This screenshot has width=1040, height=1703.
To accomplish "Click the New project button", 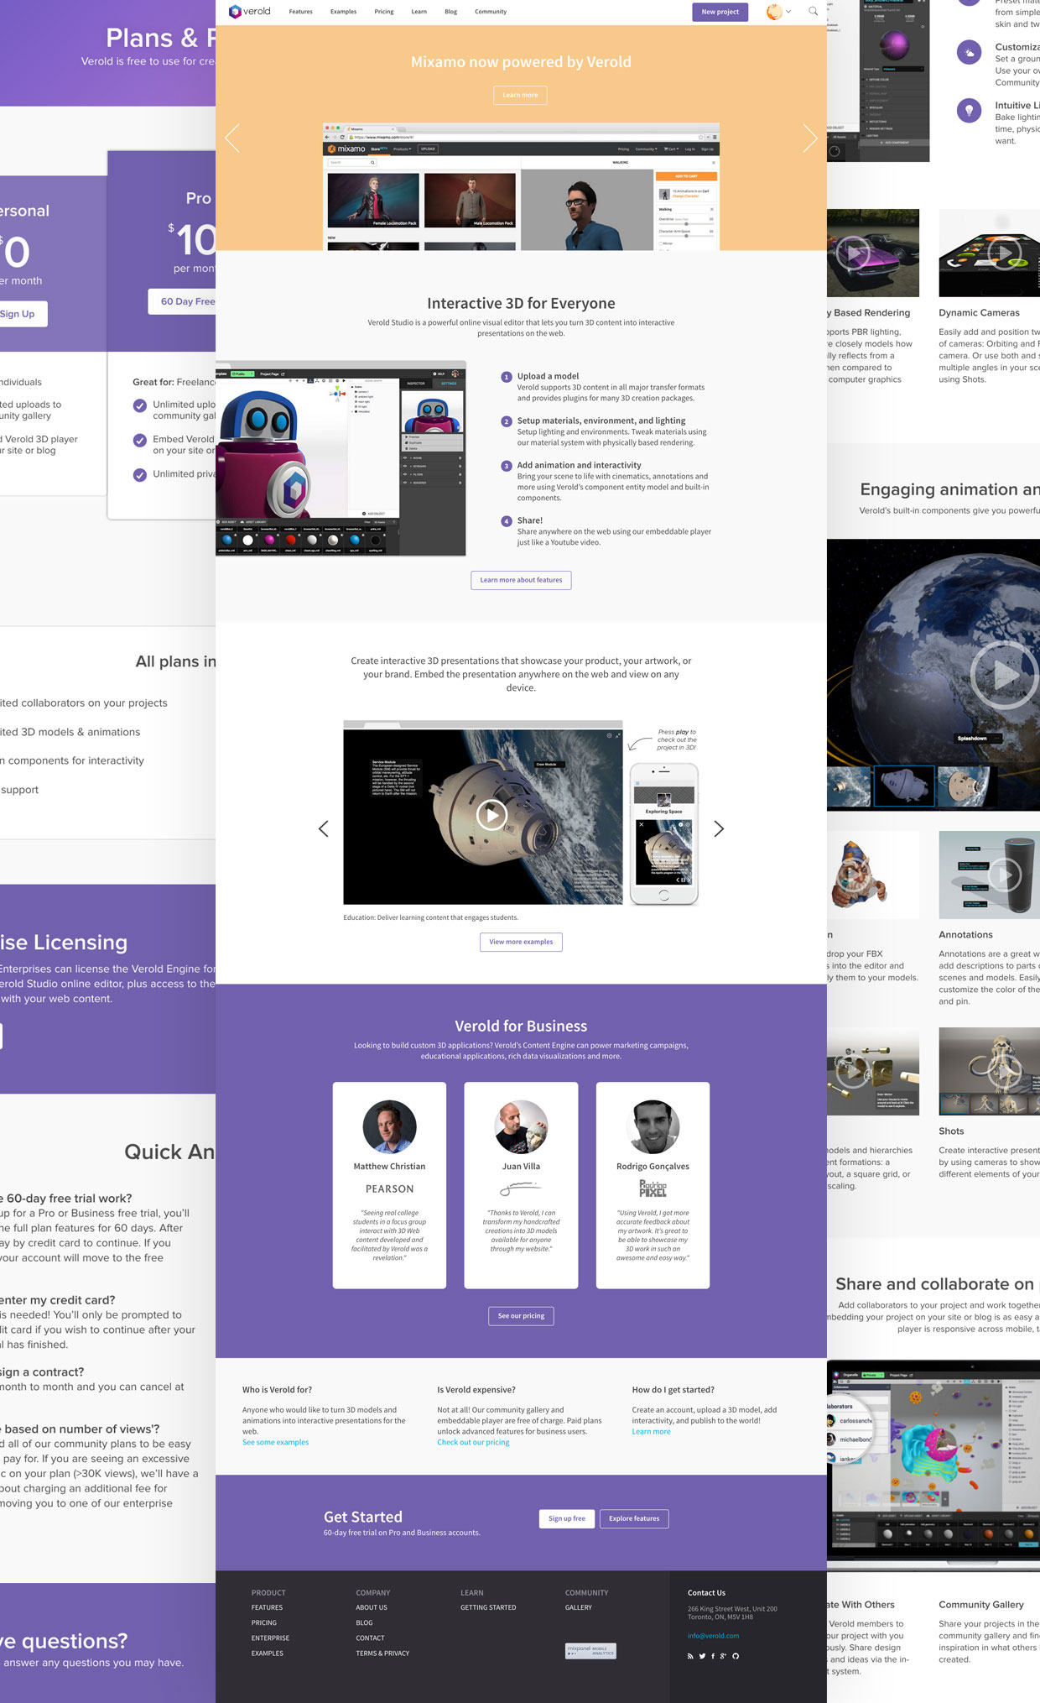I will 720,12.
